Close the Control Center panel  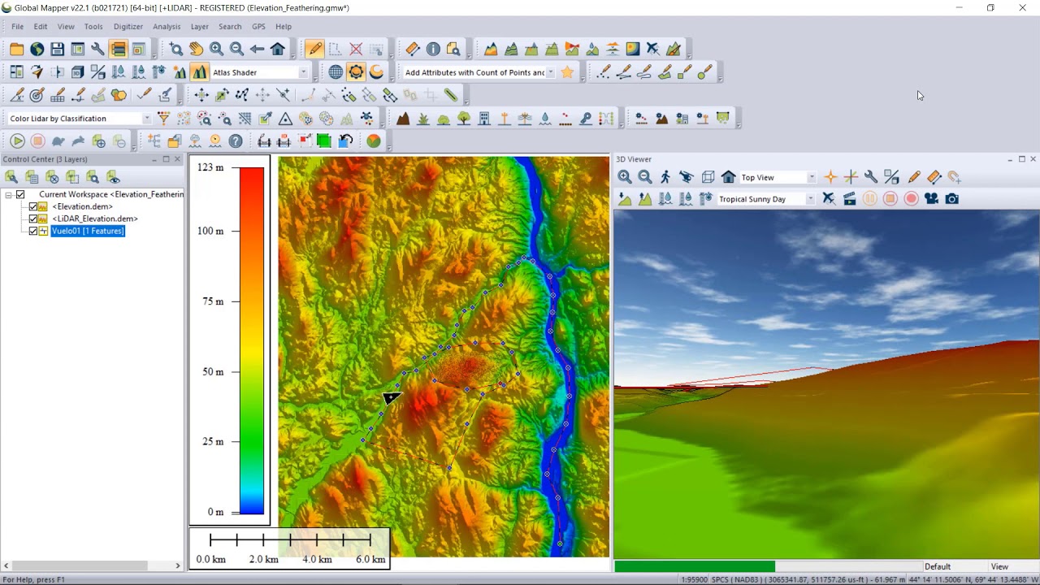click(x=178, y=159)
